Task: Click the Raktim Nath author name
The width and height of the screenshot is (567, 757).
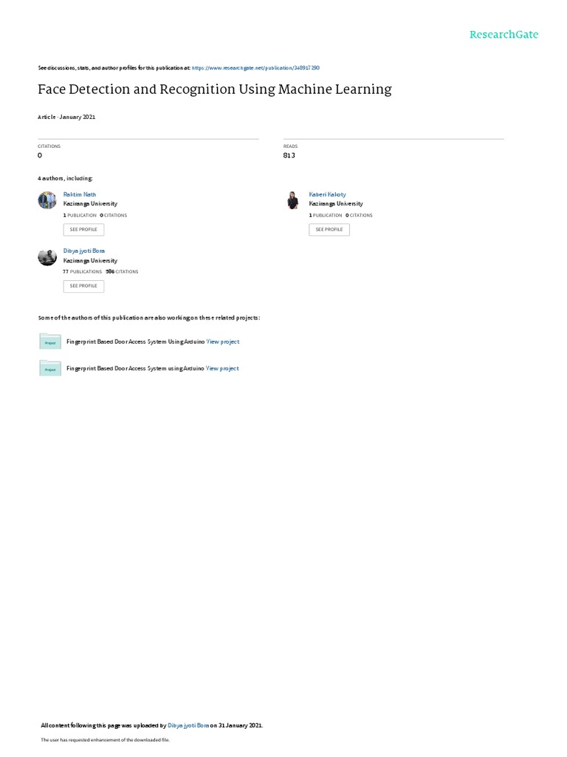Action: point(80,194)
